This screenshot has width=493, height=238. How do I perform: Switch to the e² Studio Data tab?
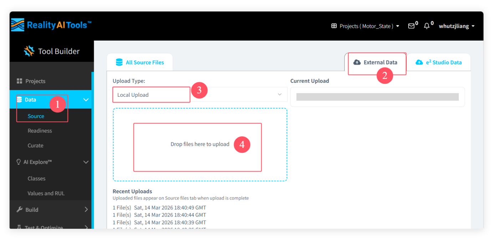(x=439, y=62)
